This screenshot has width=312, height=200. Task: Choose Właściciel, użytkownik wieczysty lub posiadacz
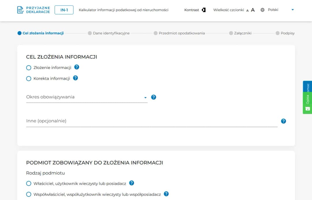(x=29, y=183)
